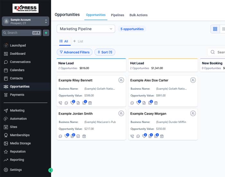Open appointment calendar icon on Riley Bennett card
Viewport: 225px width, 177px height.
[x=90, y=103]
